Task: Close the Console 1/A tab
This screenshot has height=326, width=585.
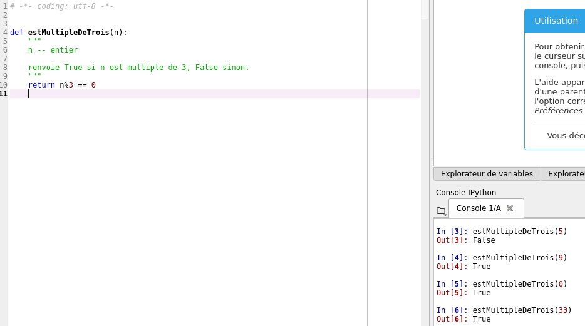Action: (x=510, y=208)
